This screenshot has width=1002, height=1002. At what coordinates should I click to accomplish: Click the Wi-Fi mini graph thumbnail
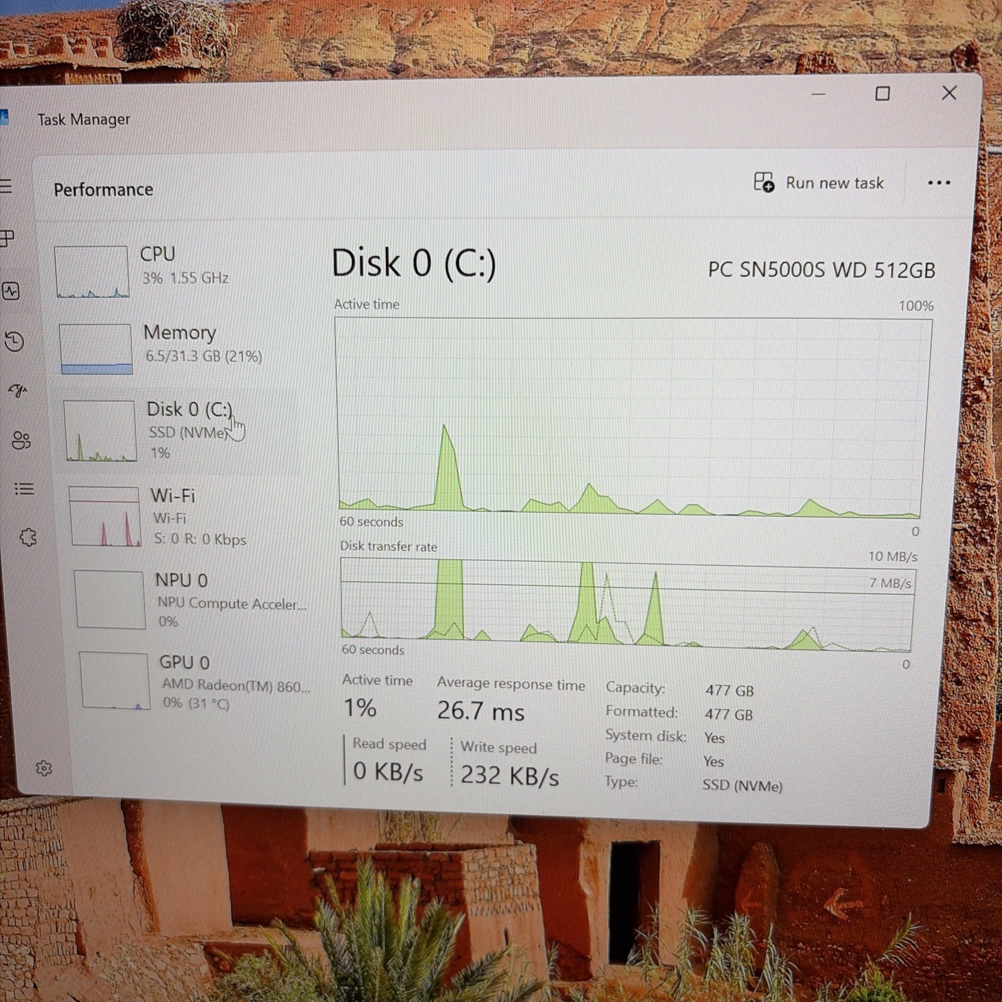pyautogui.click(x=105, y=517)
